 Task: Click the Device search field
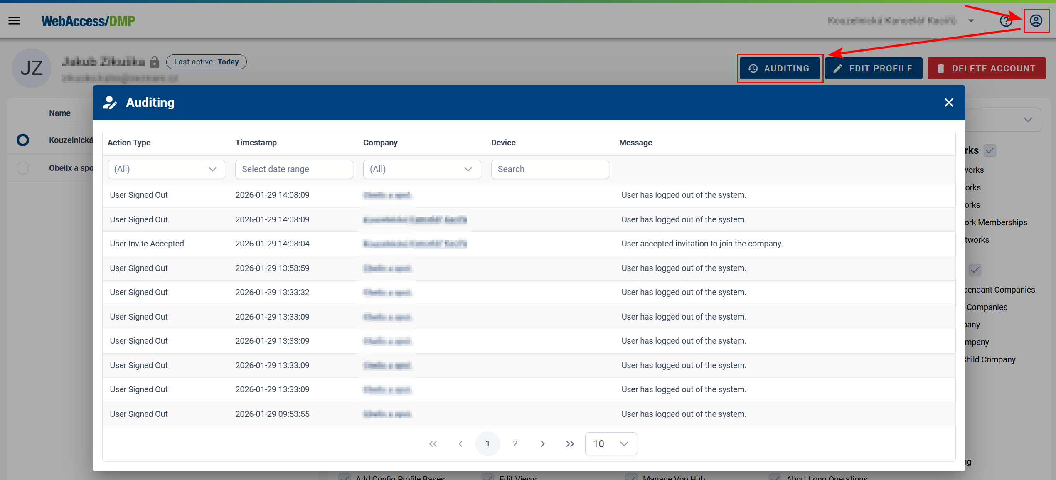549,169
